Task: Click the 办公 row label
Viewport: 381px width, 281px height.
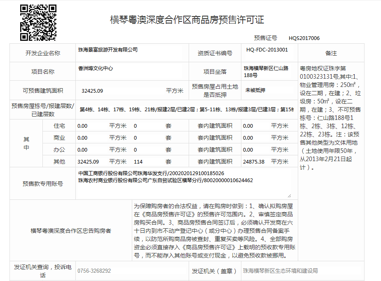Action: [59, 150]
